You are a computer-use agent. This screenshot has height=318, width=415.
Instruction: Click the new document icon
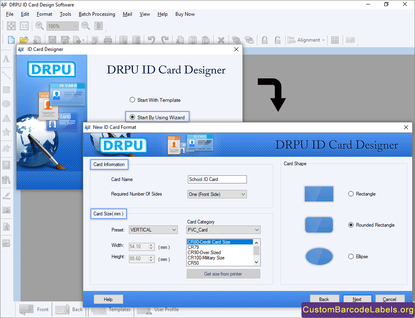pos(11,40)
